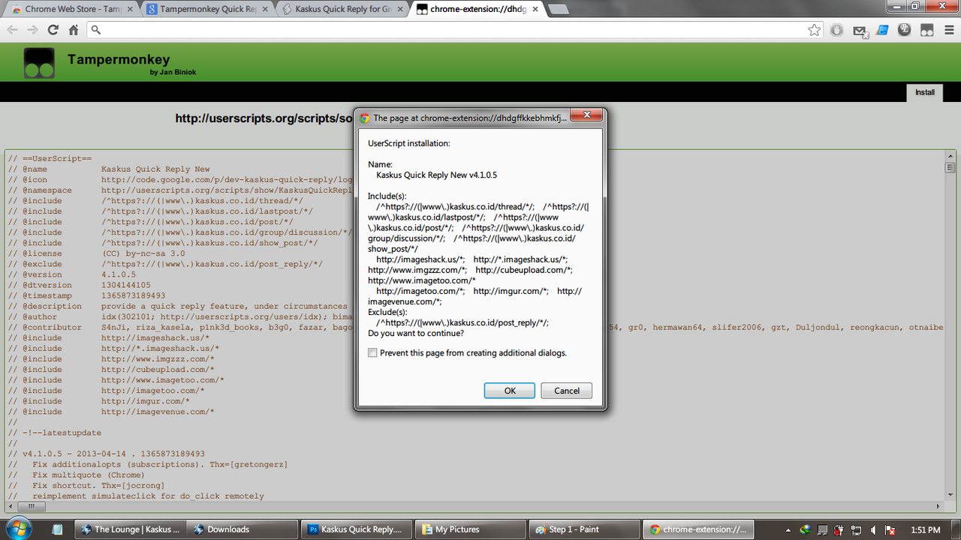
Task: Click Cancel in the install dialog
Action: [567, 390]
